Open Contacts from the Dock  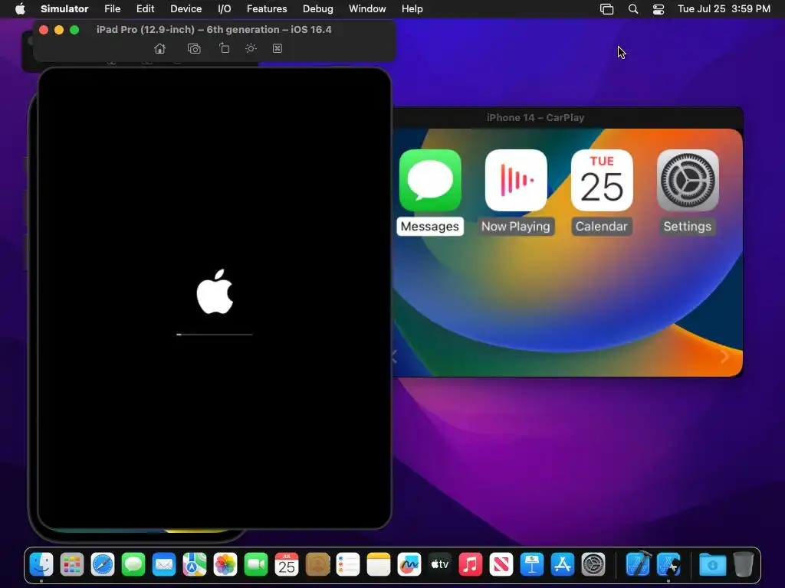click(317, 565)
